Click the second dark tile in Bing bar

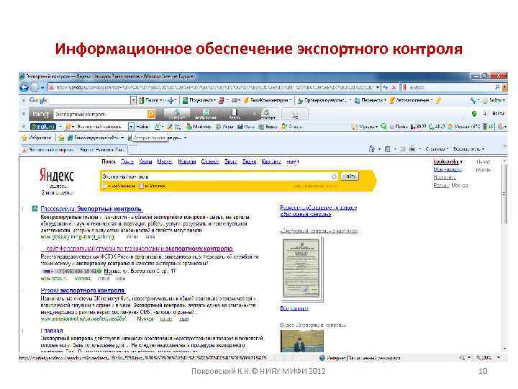coord(205,114)
